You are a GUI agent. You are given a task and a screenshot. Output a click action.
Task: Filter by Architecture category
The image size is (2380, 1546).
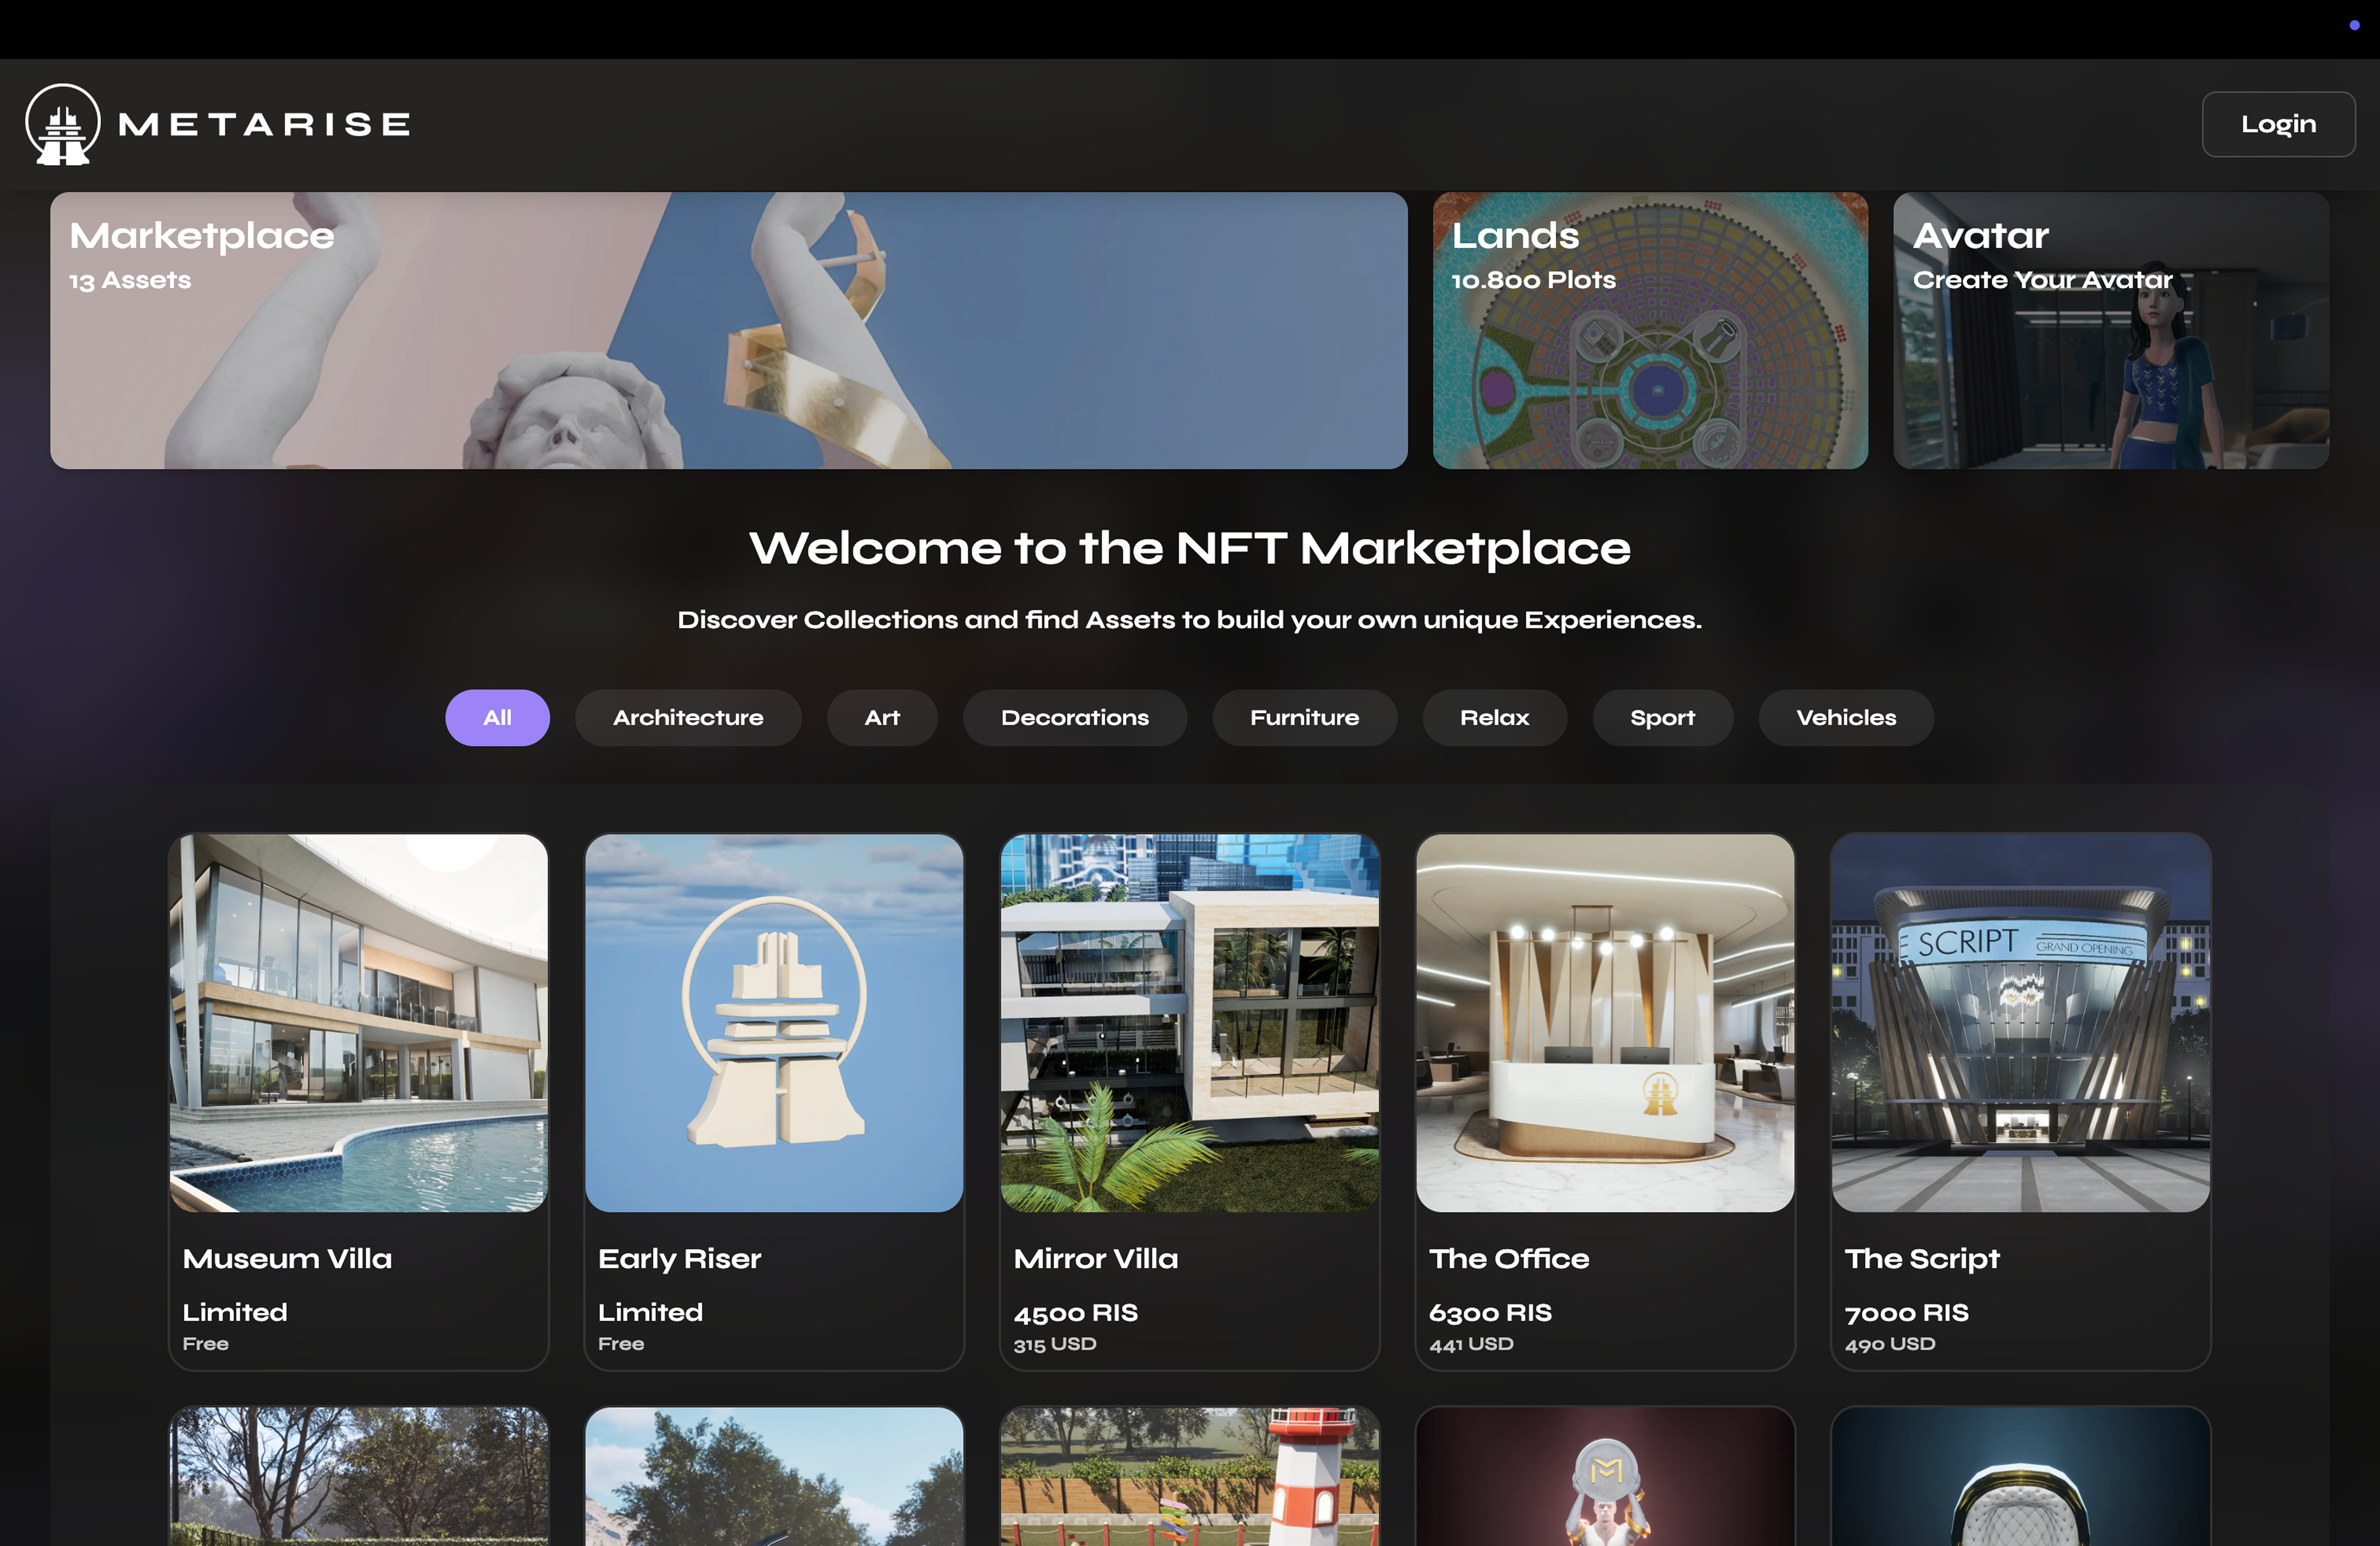coord(688,718)
